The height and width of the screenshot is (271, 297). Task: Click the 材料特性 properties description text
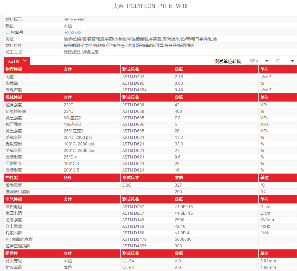(x=129, y=46)
